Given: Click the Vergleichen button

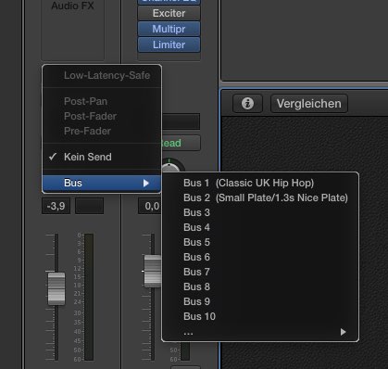Looking at the screenshot, I should coord(309,104).
